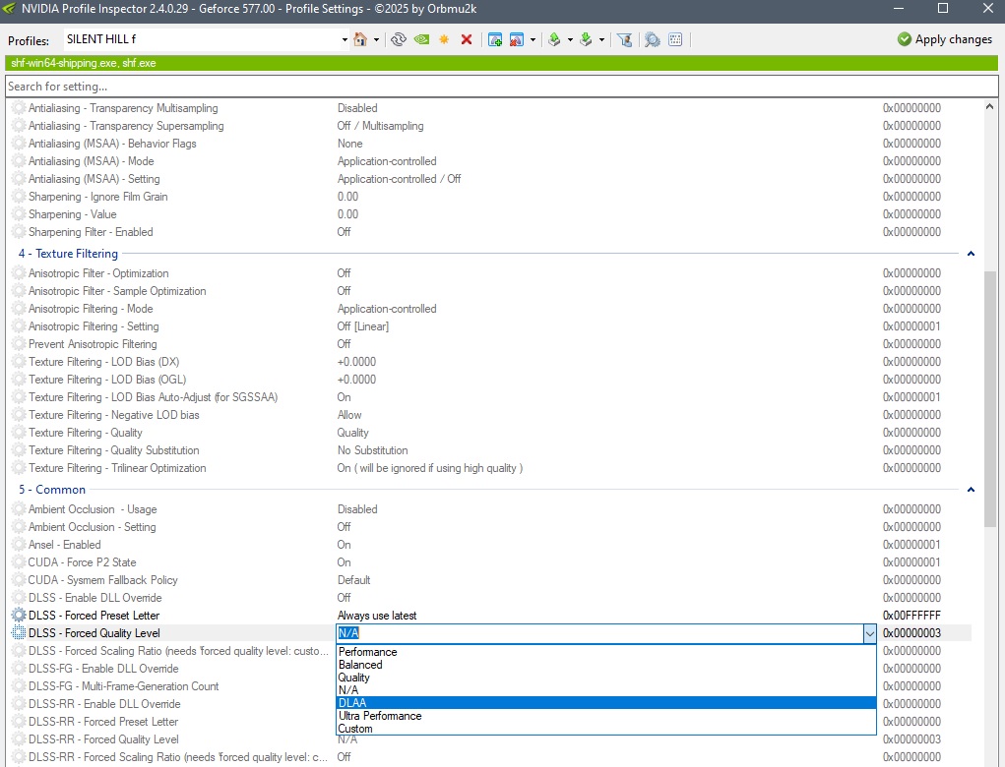The height and width of the screenshot is (767, 1005).
Task: Click the green NVIDIA logo icon
Action: [421, 39]
